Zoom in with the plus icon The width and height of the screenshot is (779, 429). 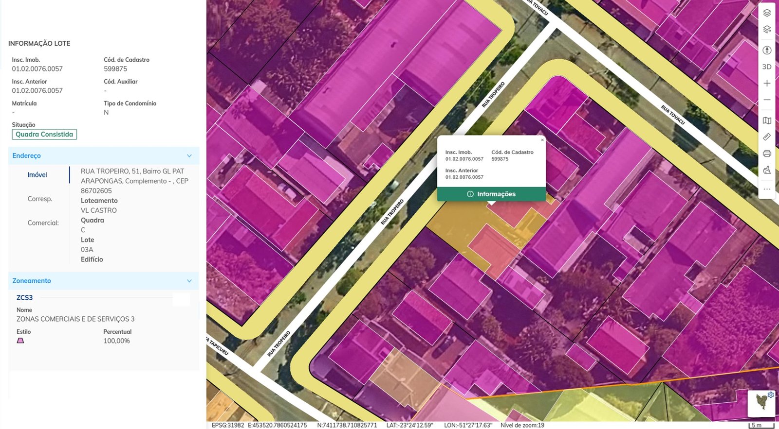(x=767, y=84)
